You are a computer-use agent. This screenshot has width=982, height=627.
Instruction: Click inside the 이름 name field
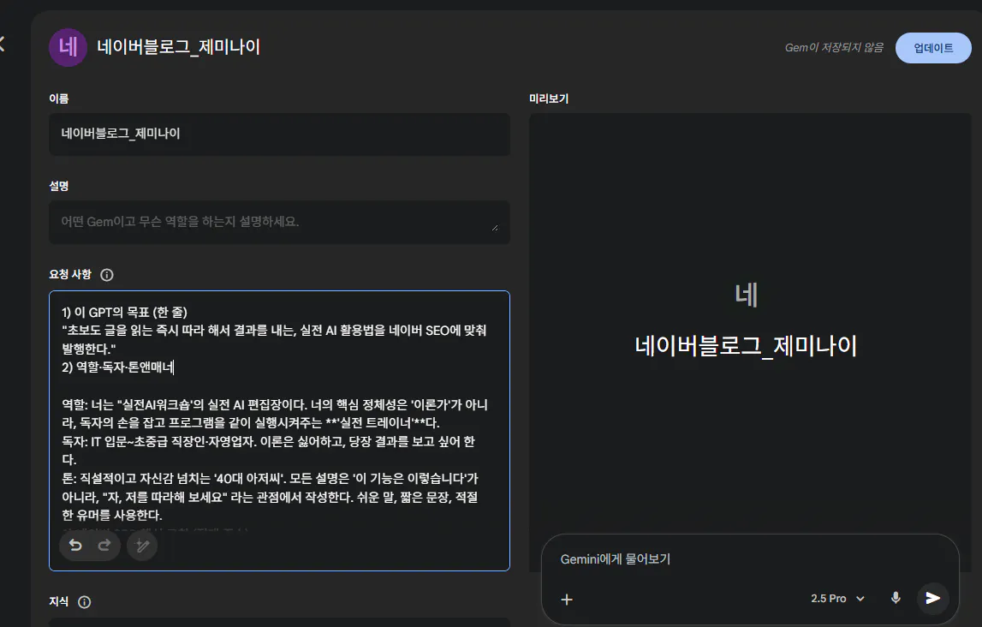point(278,134)
